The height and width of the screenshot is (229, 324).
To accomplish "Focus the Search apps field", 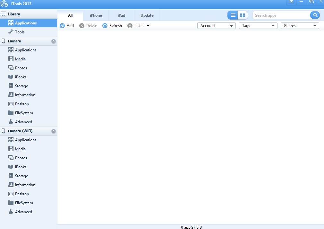I will pyautogui.click(x=281, y=15).
